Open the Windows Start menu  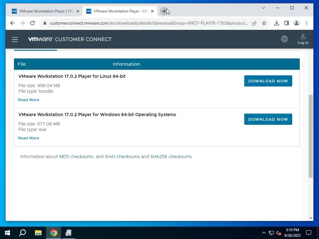[x=7, y=233]
